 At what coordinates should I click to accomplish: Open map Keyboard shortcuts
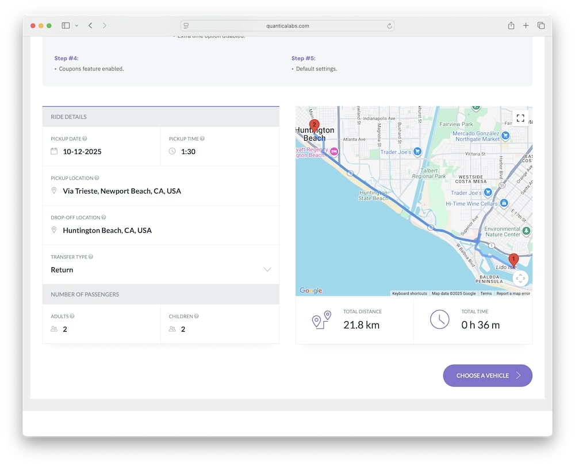409,294
